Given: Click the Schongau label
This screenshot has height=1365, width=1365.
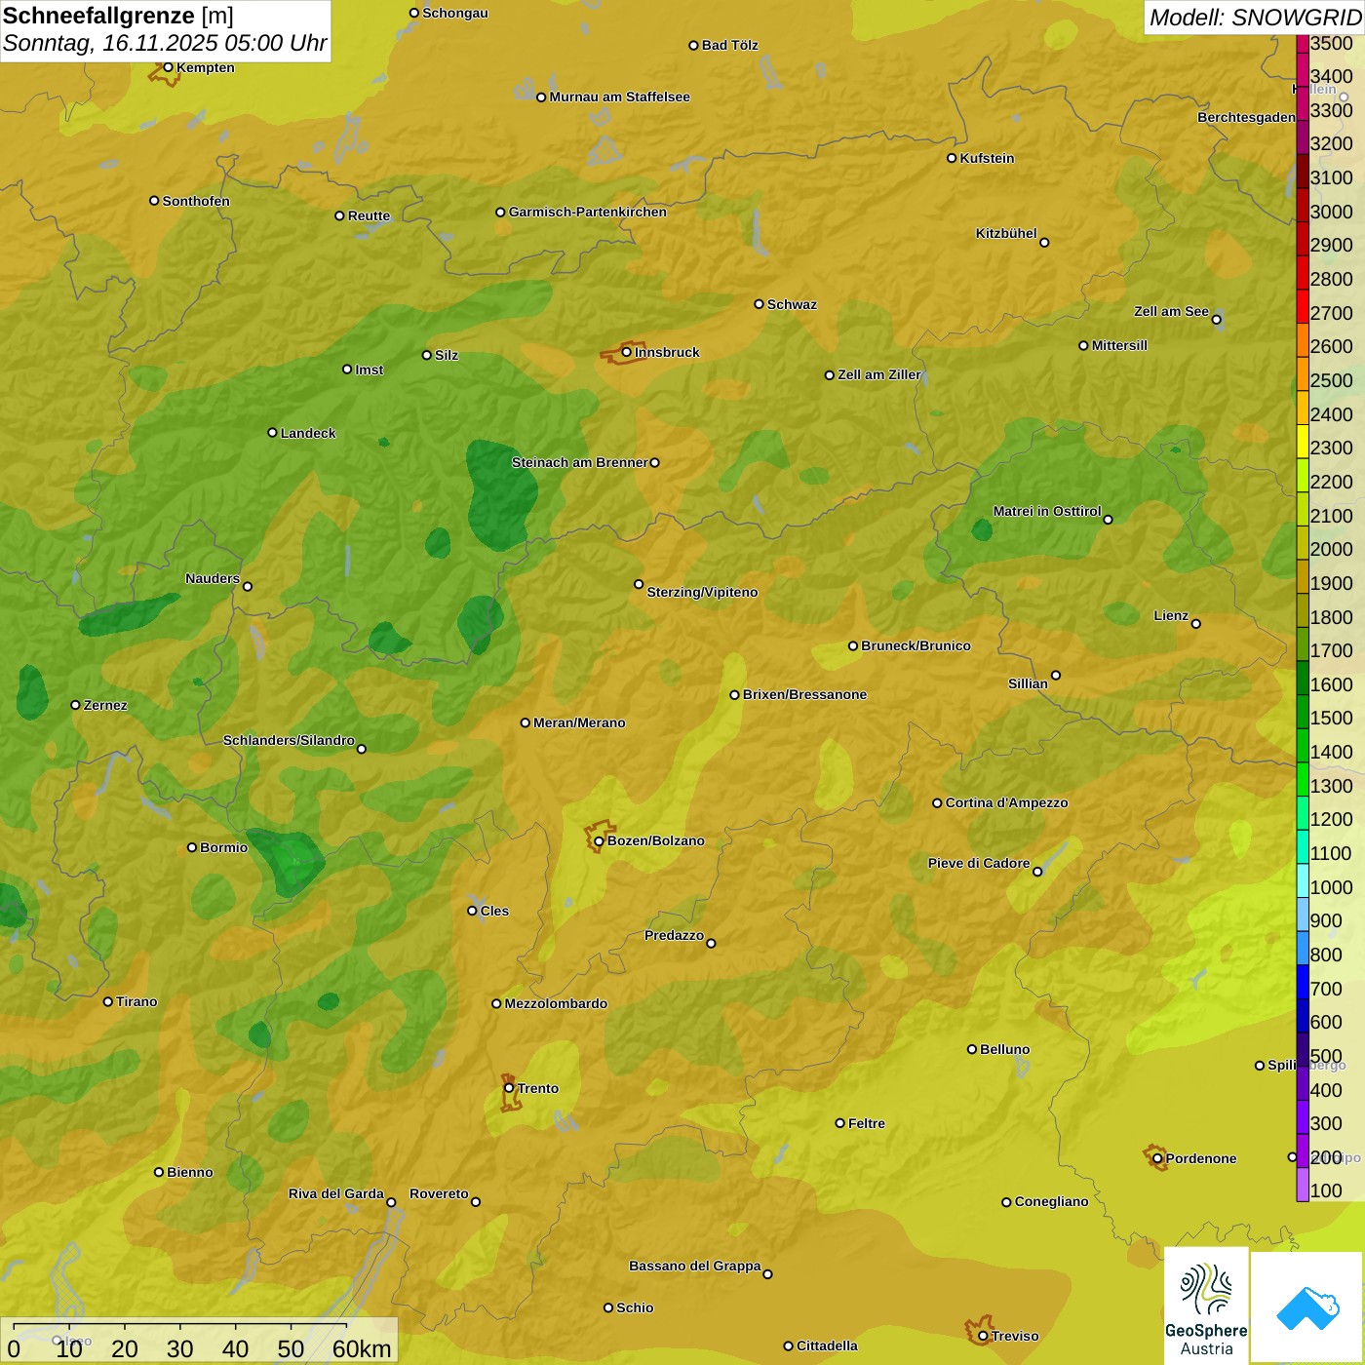Looking at the screenshot, I should 455,13.
